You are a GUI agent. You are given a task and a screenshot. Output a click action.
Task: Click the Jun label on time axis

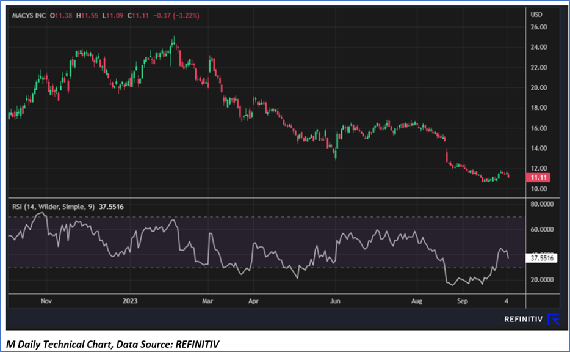click(335, 301)
